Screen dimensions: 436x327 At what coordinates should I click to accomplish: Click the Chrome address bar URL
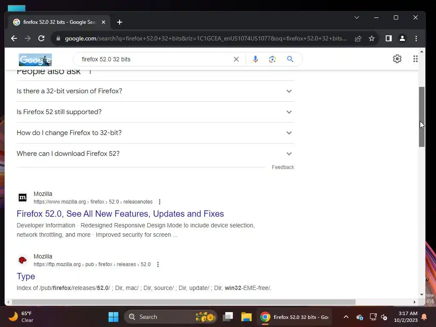click(206, 38)
